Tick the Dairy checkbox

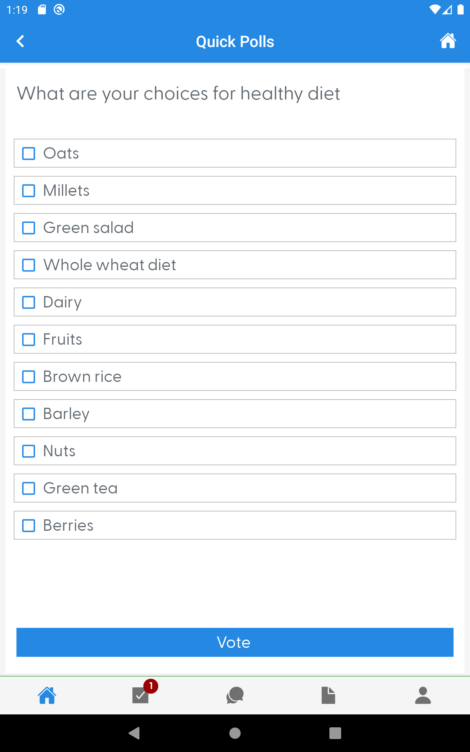pyautogui.click(x=29, y=302)
